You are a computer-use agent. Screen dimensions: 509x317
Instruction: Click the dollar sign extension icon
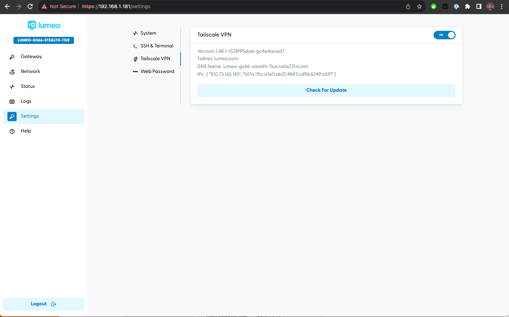[445, 6]
